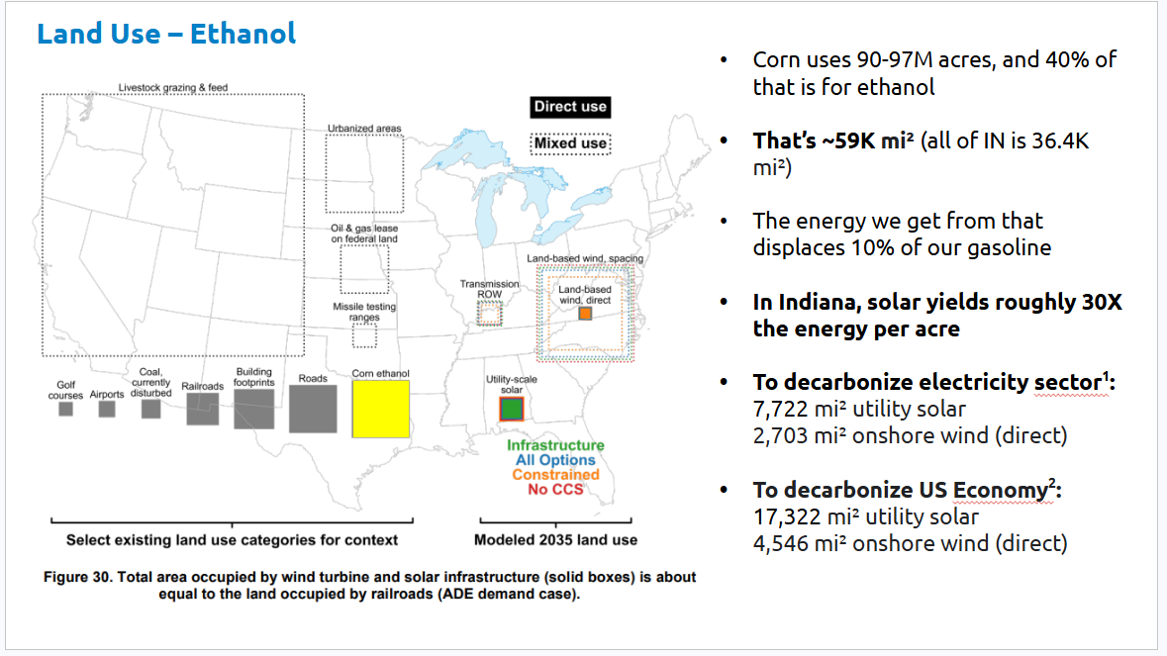Click the Land Use – Ethanol slide title
Viewport: 1167px width, 656px height.
pos(166,34)
